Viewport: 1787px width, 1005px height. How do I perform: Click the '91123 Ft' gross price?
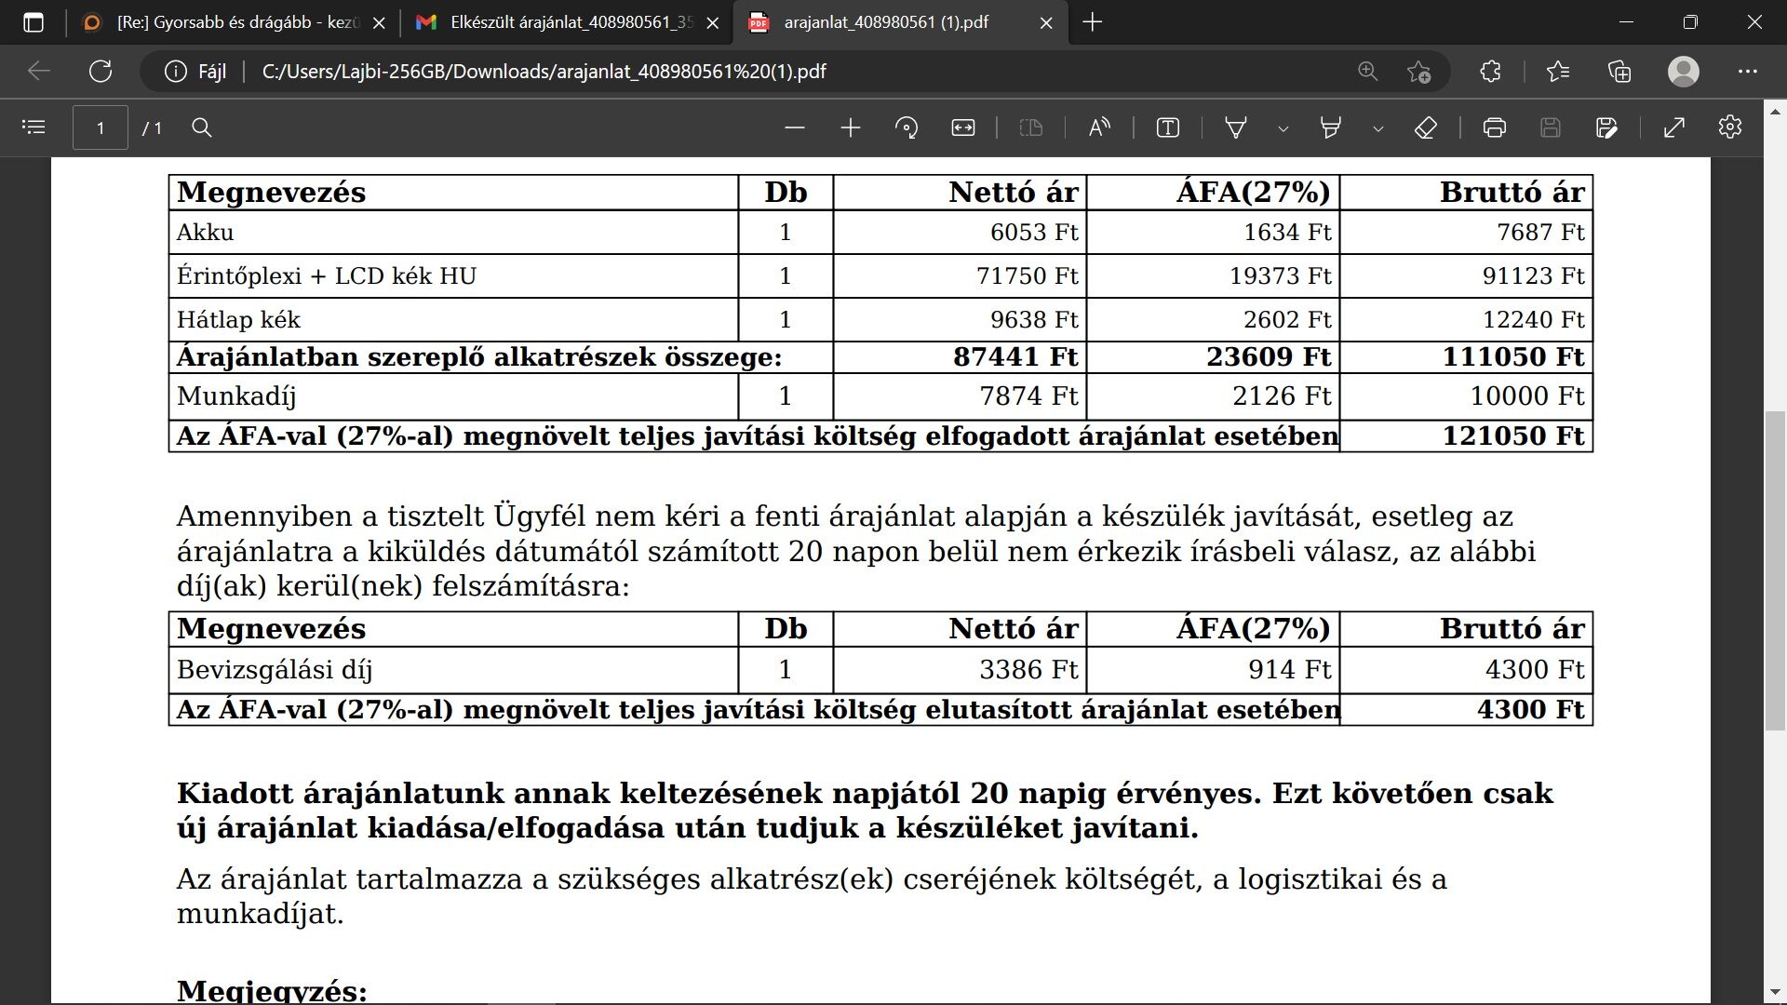click(1533, 276)
